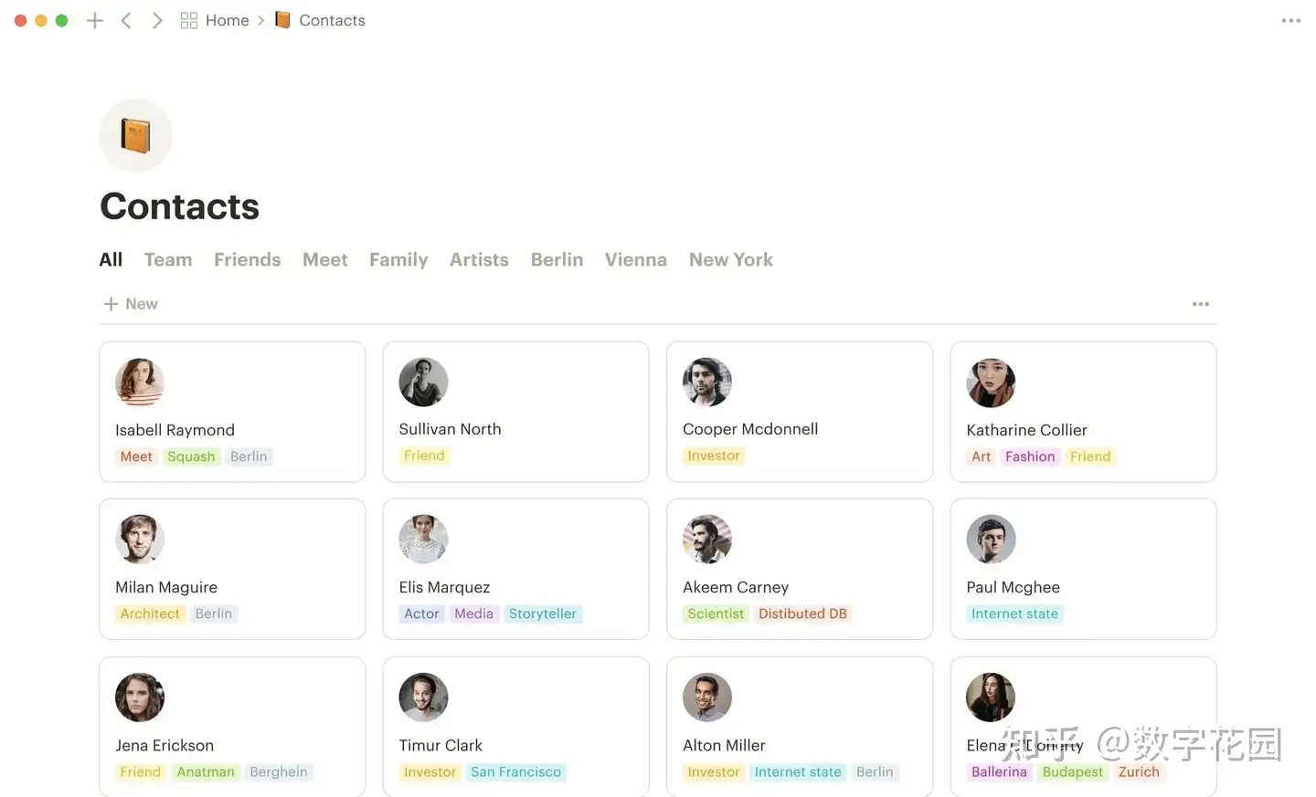Open the Elis Marquez contact name
Screen dimensions: 1316x797
tap(444, 587)
